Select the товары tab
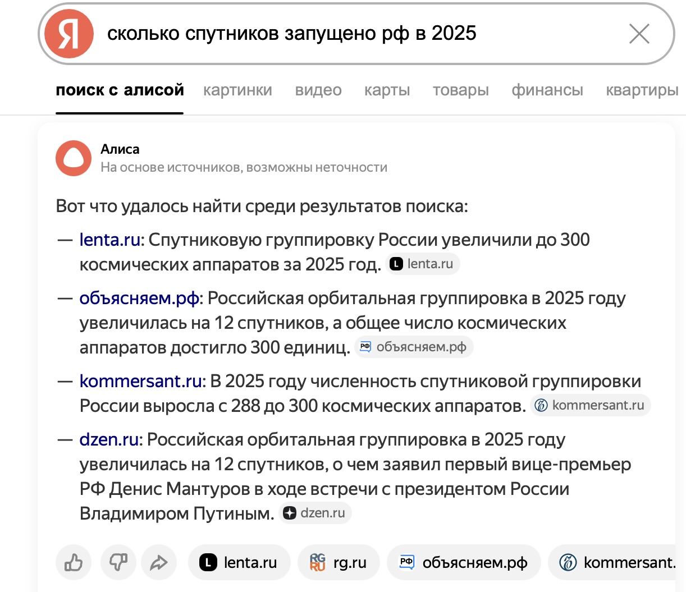 [x=460, y=90]
